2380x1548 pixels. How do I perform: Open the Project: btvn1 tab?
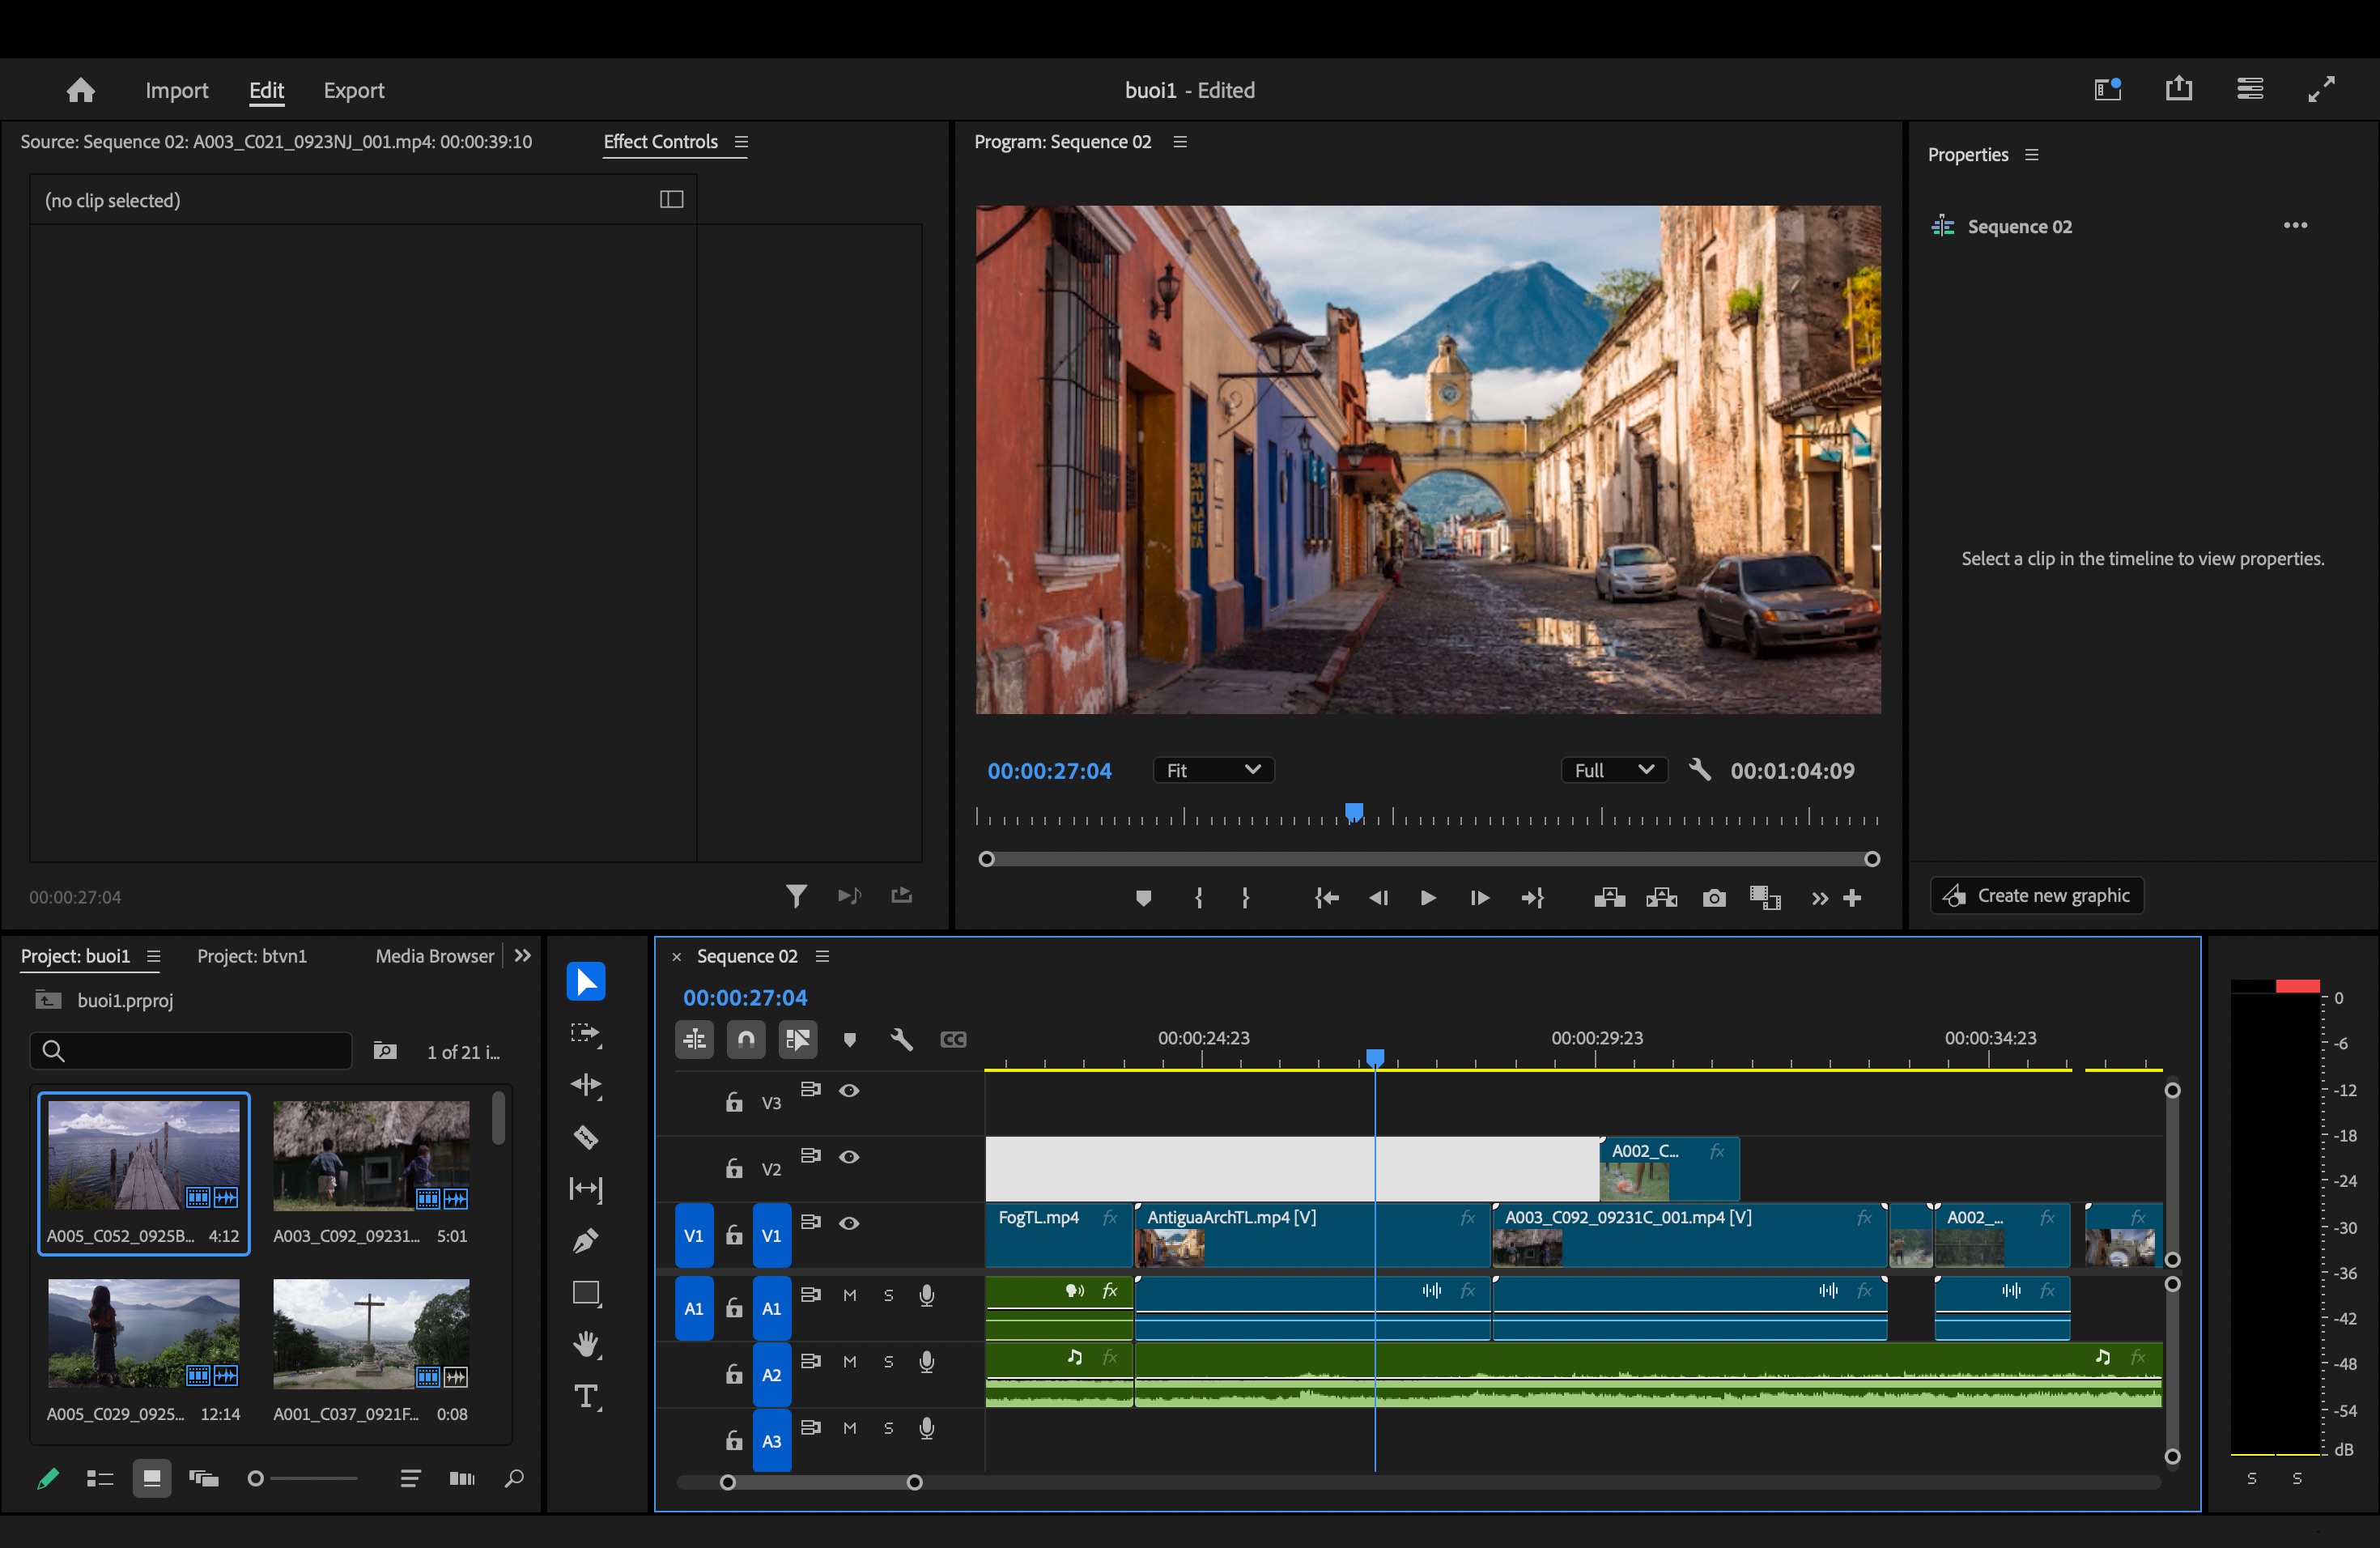point(252,956)
